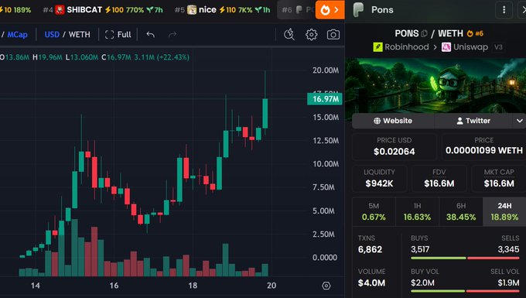Open the nice trending token #5
Image resolution: width=526 pixels, height=298 pixels.
click(x=223, y=10)
